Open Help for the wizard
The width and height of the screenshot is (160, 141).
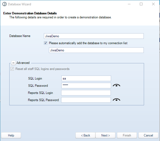[x=11, y=135]
